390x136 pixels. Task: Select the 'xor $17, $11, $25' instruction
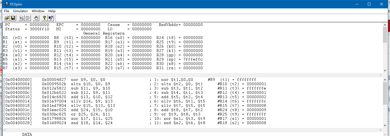click(x=92, y=119)
